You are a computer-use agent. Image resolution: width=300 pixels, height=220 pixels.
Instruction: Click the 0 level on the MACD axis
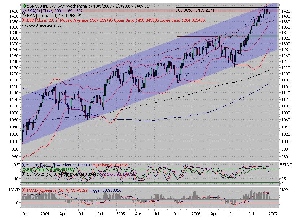tap(17, 203)
